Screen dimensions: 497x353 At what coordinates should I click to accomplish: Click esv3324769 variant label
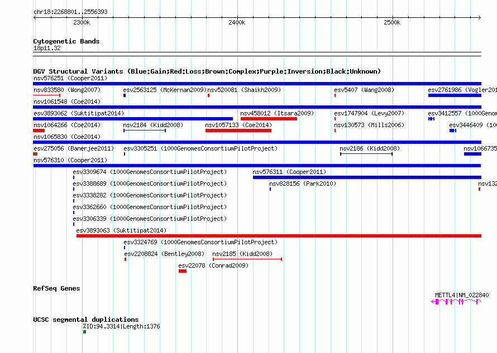coord(200,242)
